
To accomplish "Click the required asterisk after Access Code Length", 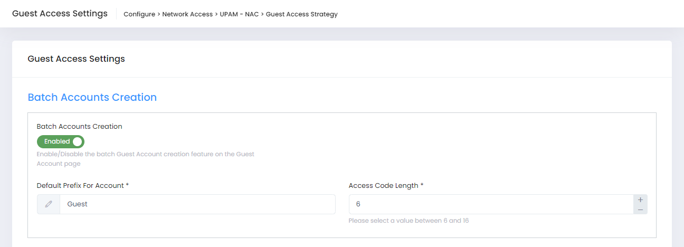I will point(422,185).
